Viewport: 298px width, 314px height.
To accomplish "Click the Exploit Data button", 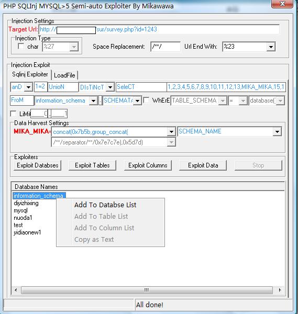I will [x=203, y=165].
